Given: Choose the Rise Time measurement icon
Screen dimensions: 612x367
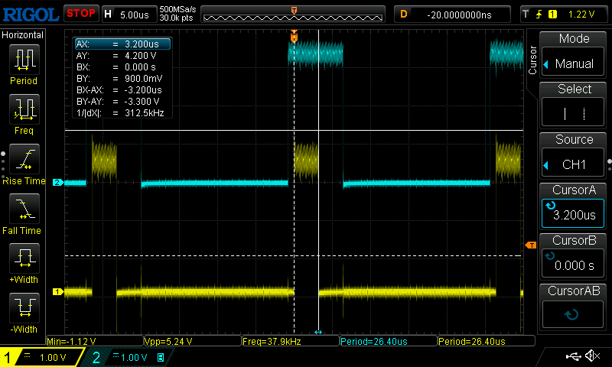Looking at the screenshot, I should pos(24,161).
